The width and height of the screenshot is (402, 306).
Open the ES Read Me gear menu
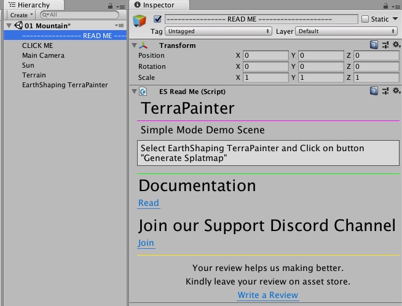pos(396,91)
